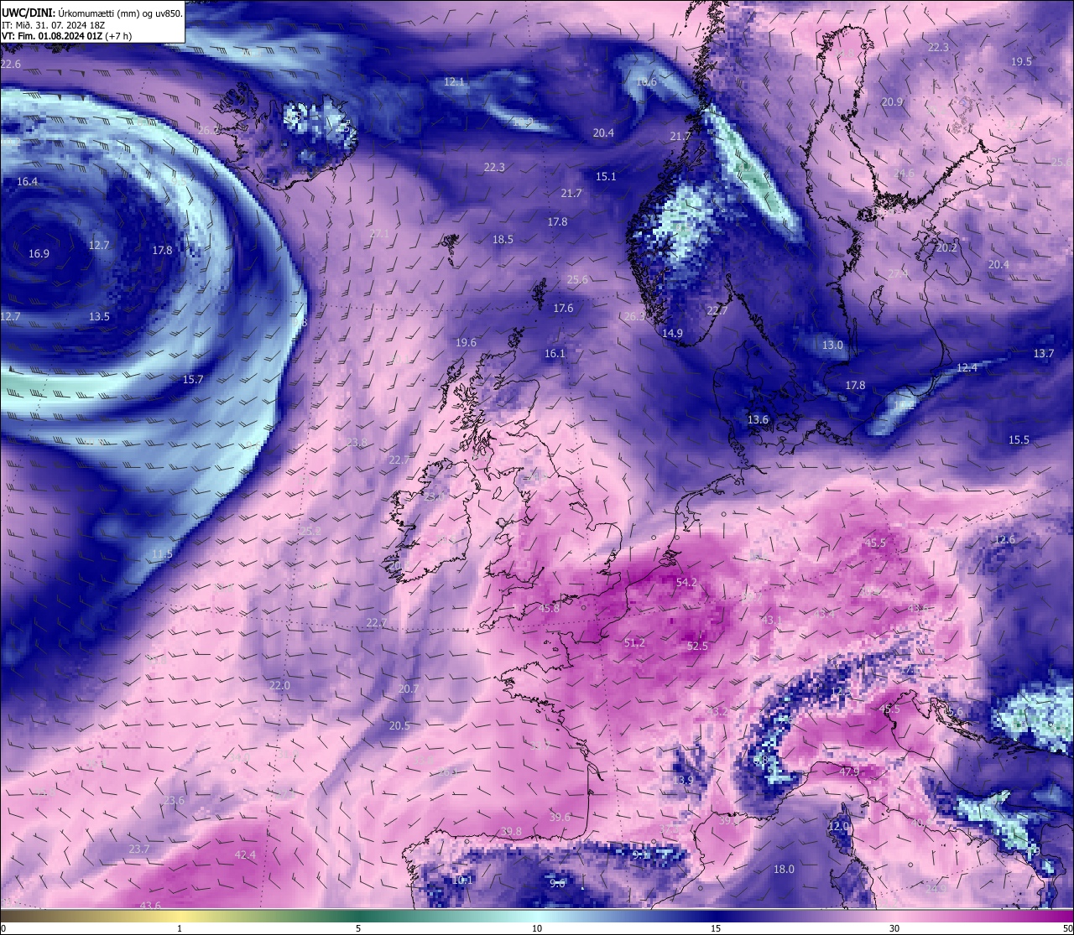Click the 12.6 value label

coord(1004,539)
